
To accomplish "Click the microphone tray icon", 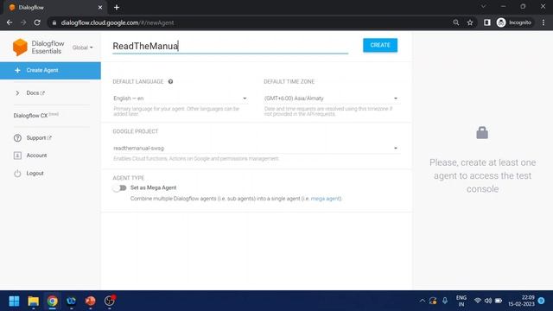I will 445,301.
